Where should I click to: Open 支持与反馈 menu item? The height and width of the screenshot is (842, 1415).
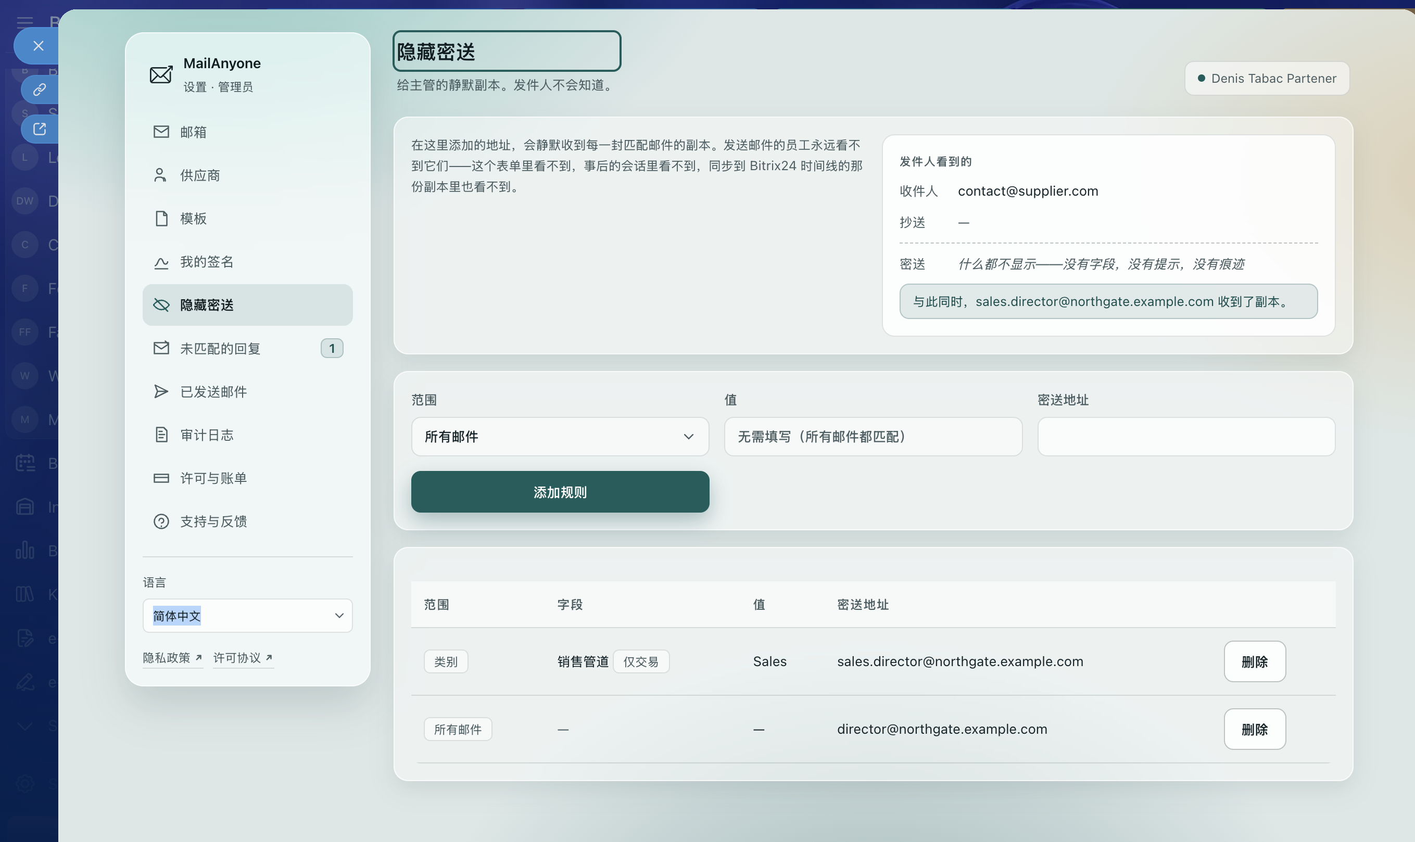click(247, 521)
